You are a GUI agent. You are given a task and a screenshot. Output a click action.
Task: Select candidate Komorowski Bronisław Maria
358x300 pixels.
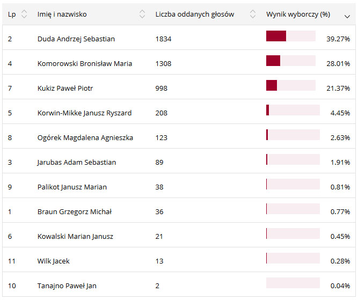[x=85, y=64]
